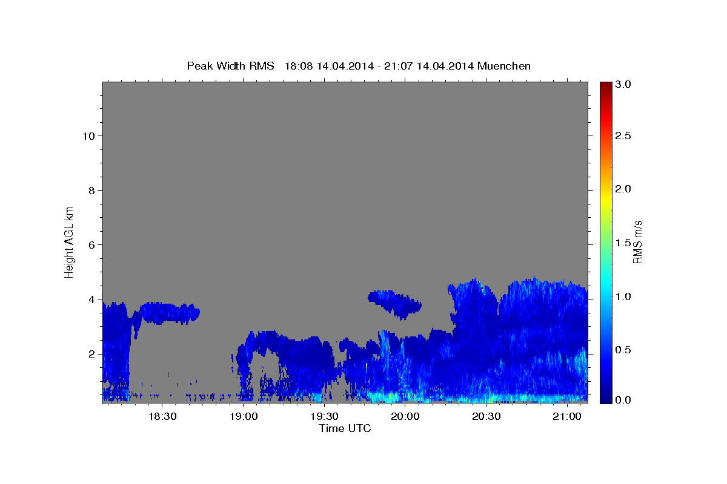Viewport: 727px width, 484px height.
Task: Click the colorbar value 0.0
Action: tap(623, 399)
